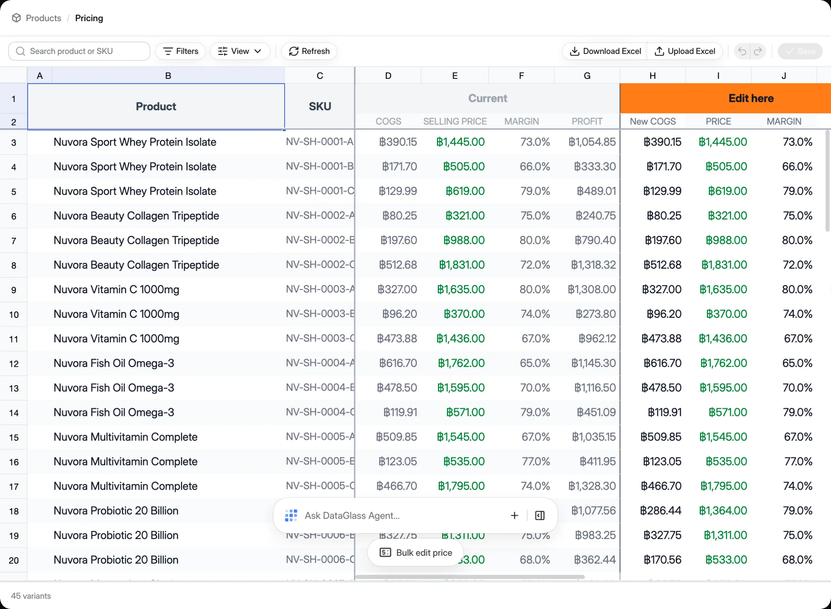The image size is (831, 609).
Task: Click Download Excel
Action: pos(605,51)
